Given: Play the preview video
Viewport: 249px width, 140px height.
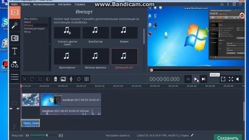Looking at the screenshot, I should pos(196,79).
